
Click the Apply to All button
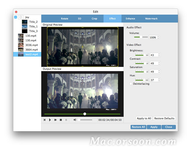click(x=144, y=118)
